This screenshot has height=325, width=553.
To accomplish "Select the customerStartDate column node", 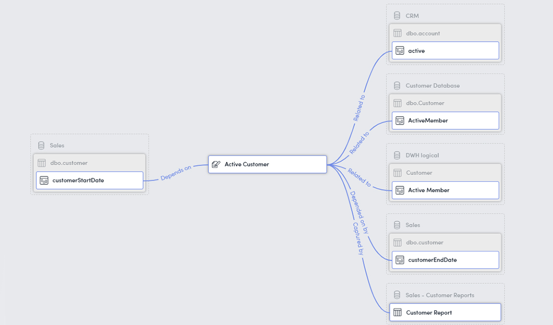I will click(90, 180).
